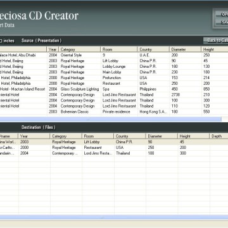228x228 pixels.
Task: Click the destination table Year column header
Action: 34,136
